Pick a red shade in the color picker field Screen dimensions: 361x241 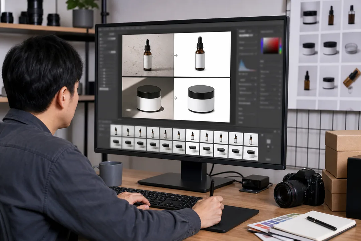click(271, 46)
